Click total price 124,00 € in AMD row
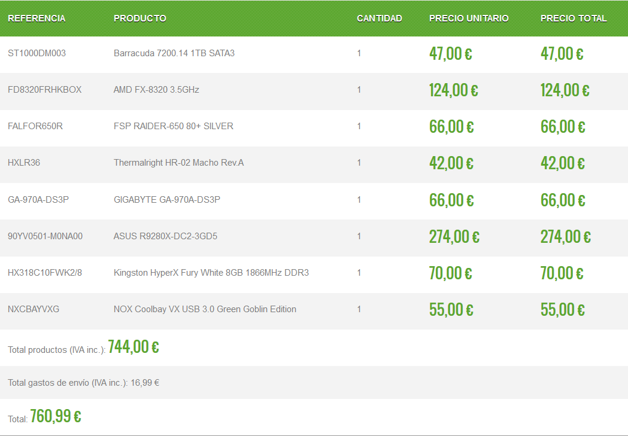The image size is (628, 436). [565, 90]
